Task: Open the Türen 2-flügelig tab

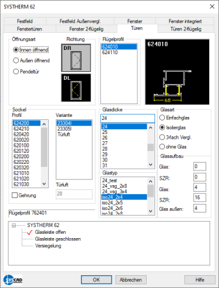Action: 186,29
